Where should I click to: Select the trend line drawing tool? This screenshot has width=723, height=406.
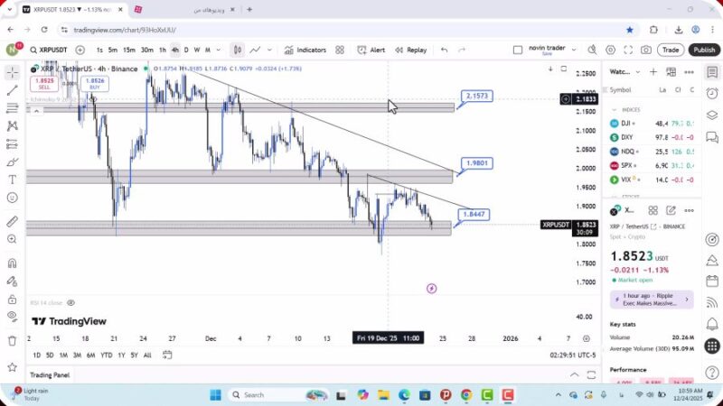click(12, 90)
